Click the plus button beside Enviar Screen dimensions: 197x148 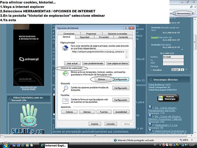click(182, 70)
